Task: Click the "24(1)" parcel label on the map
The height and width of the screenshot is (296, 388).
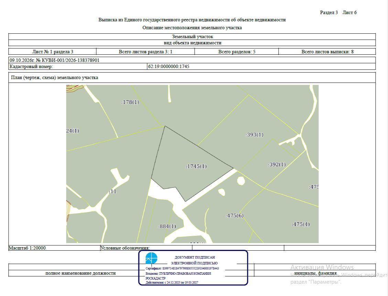Action: tap(73, 131)
